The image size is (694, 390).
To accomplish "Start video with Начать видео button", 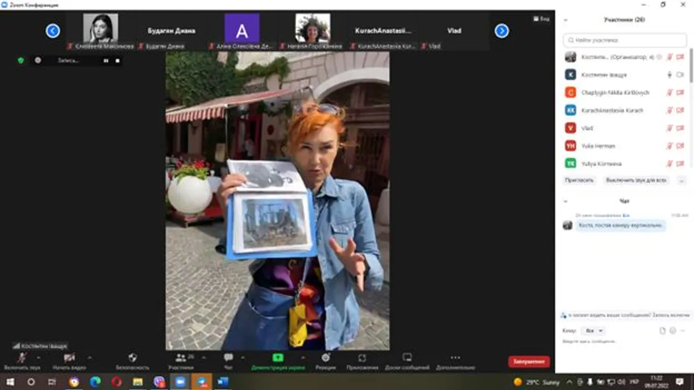I will tap(69, 362).
